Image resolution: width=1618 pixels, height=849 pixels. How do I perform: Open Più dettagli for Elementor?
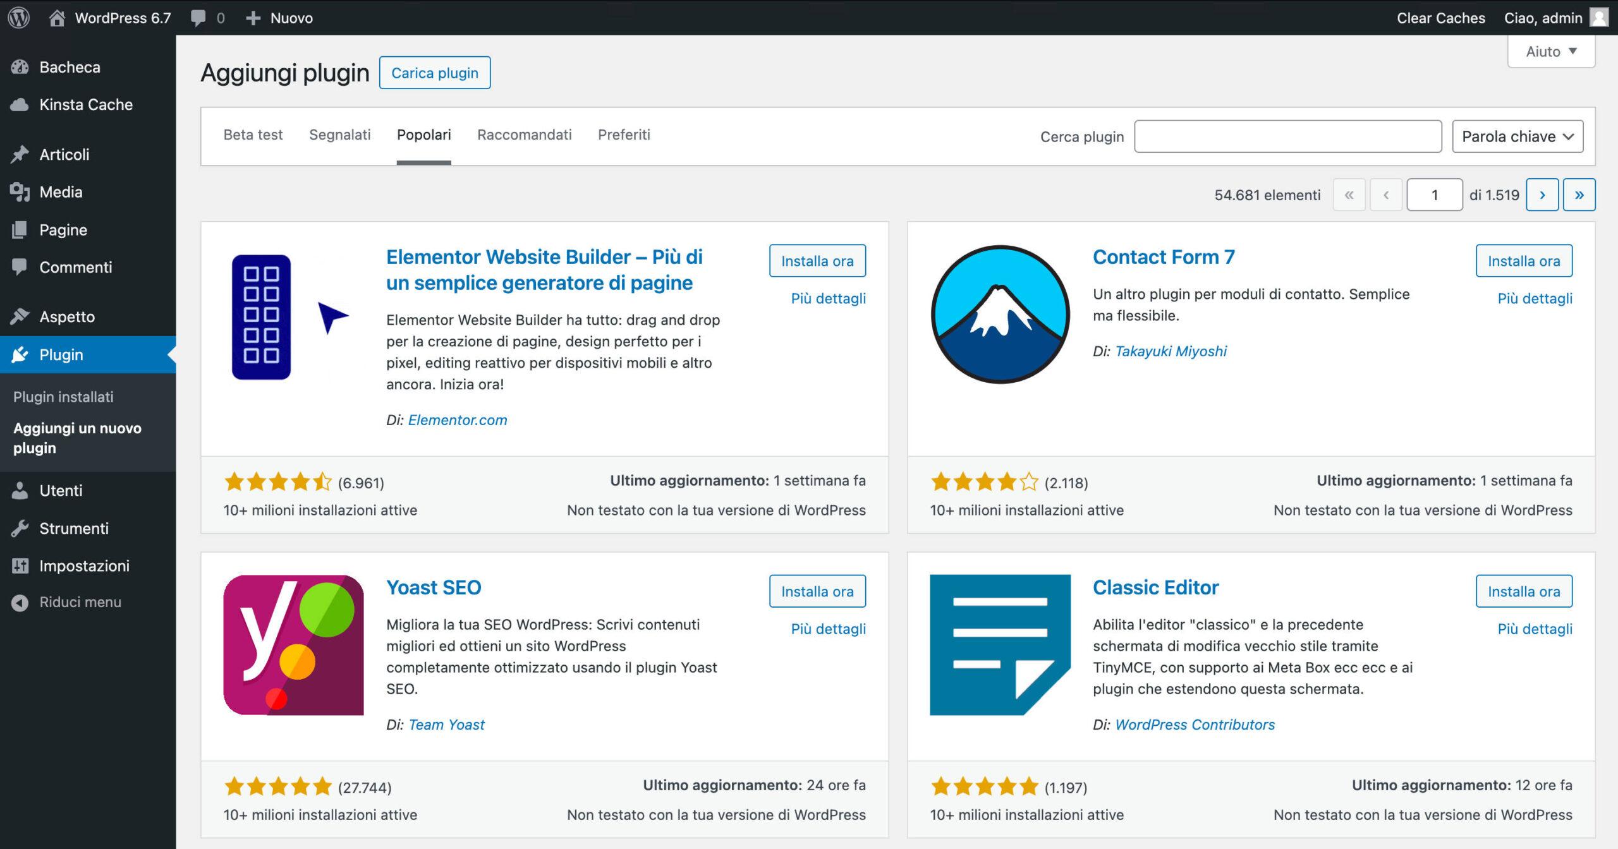click(829, 298)
